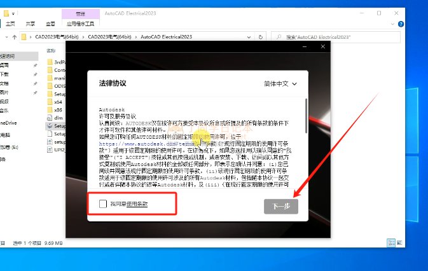Expand the ribbon with the chevron near help
Image resolution: width=428 pixels, height=271 pixels.
click(392, 24)
